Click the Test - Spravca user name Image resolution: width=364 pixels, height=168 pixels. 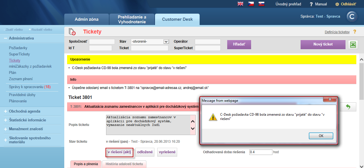tap(328, 16)
